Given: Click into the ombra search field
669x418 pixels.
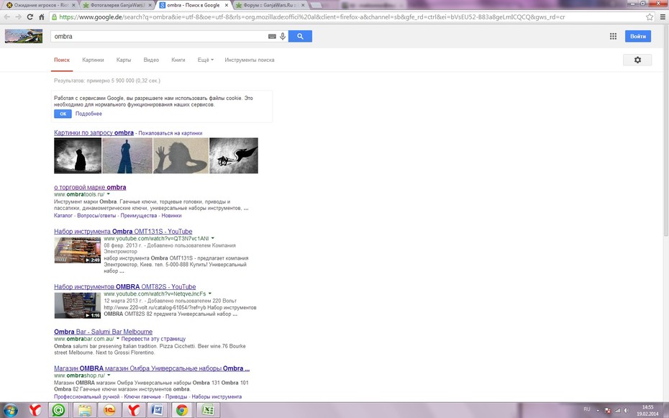Looking at the screenshot, I should [160, 36].
